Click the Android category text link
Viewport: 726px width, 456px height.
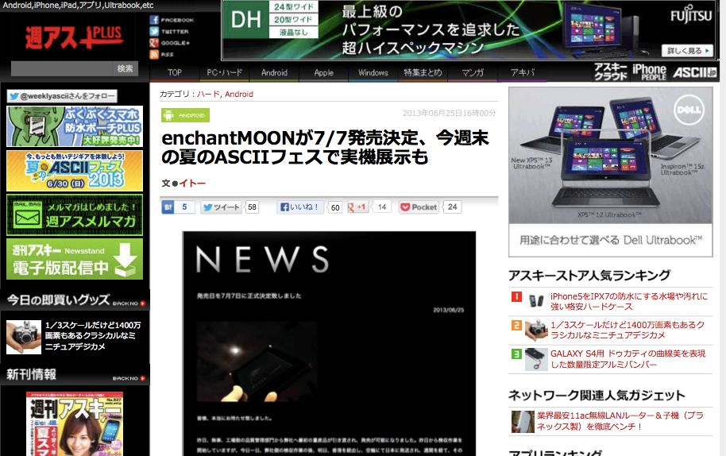[x=239, y=94]
